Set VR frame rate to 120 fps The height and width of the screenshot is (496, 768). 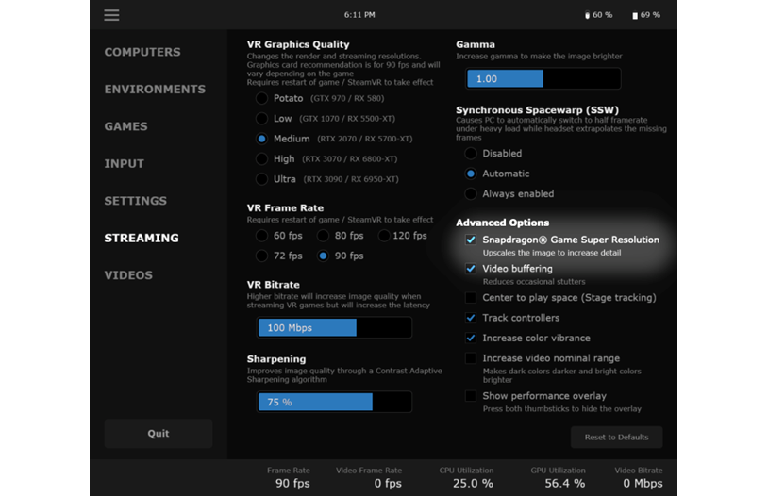(x=384, y=236)
